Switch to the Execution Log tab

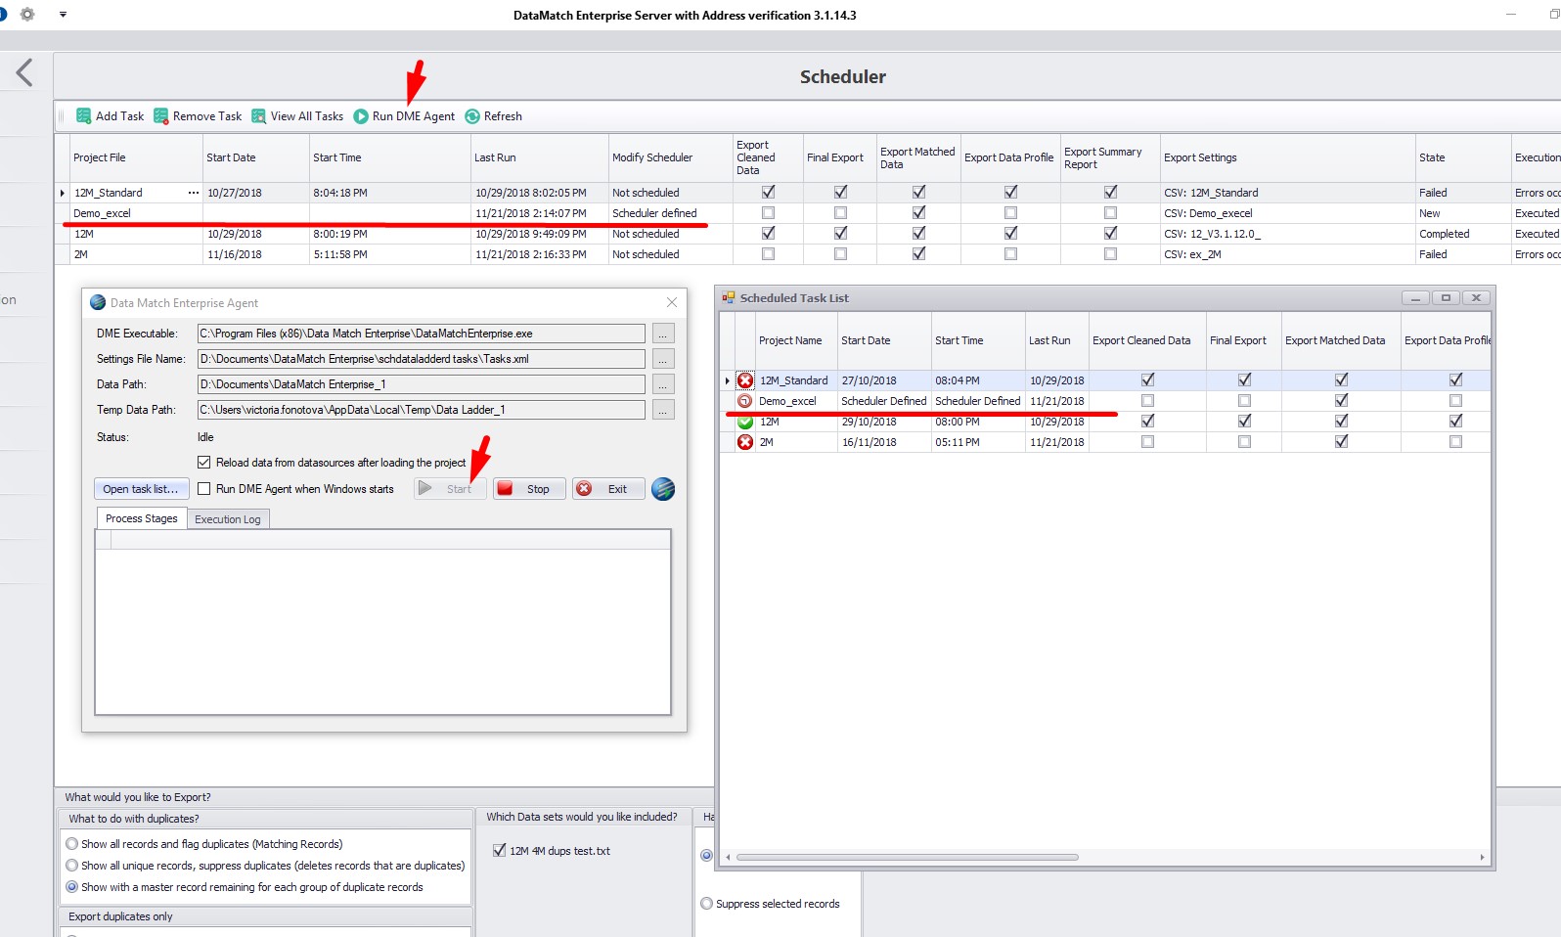228,519
